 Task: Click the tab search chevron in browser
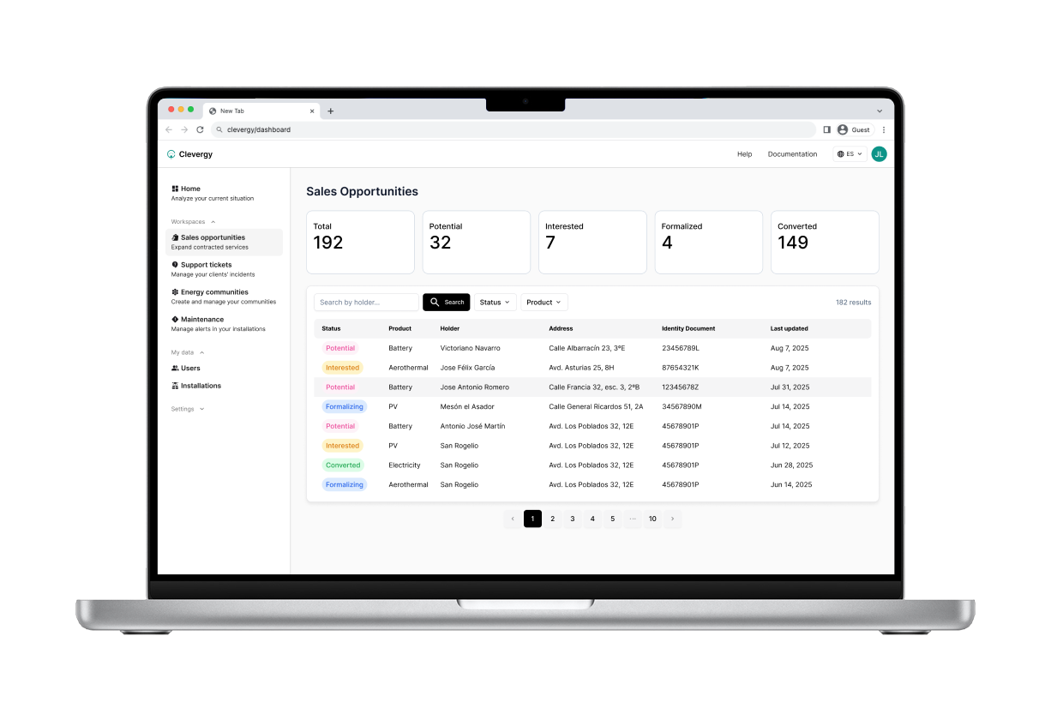click(x=879, y=111)
